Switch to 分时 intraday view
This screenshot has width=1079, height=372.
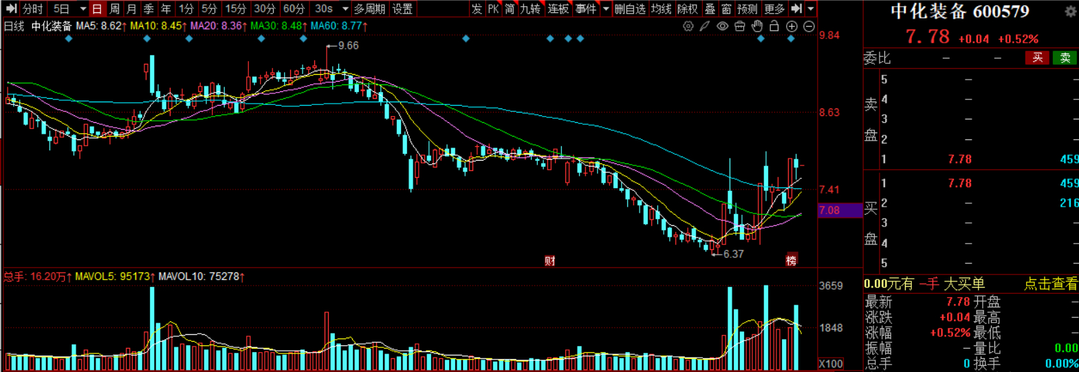[32, 9]
